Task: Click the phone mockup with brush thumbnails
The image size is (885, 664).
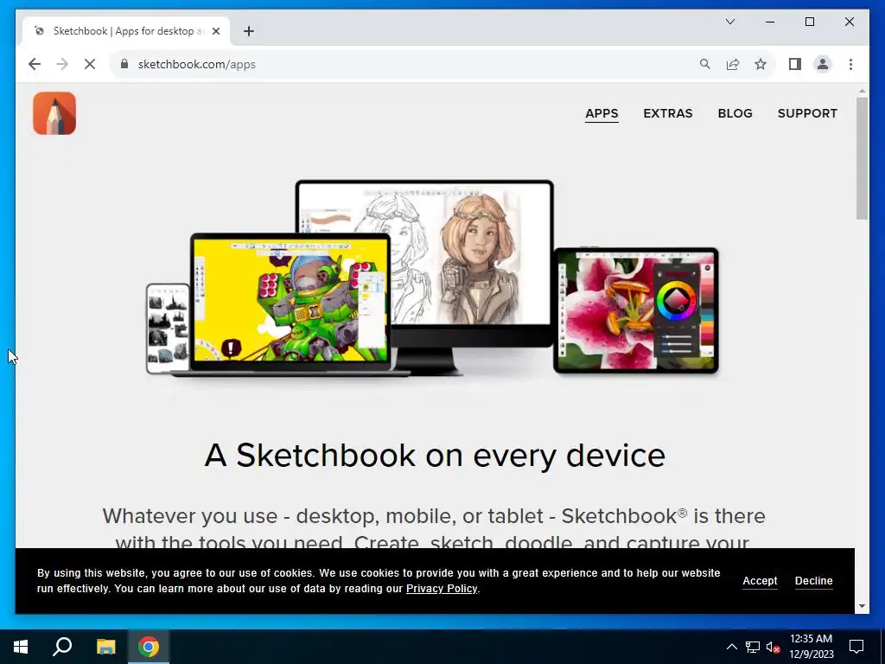Action: 168,329
